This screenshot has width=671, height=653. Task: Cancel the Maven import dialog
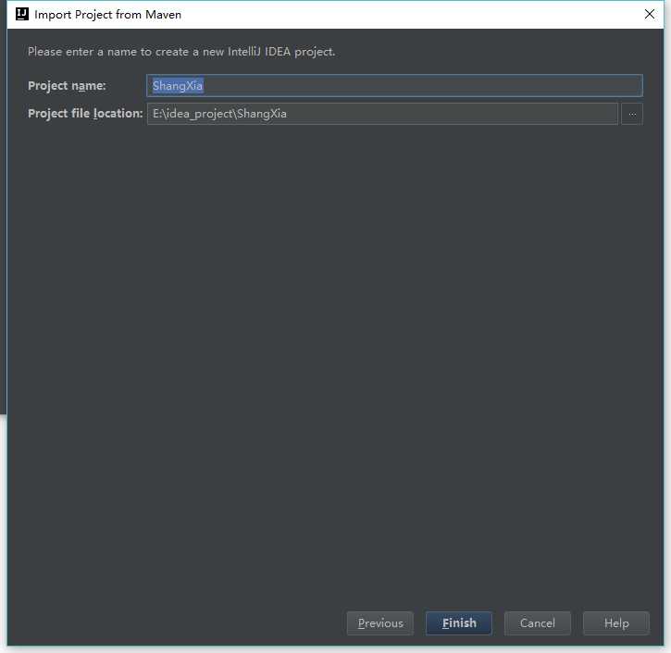click(x=538, y=623)
